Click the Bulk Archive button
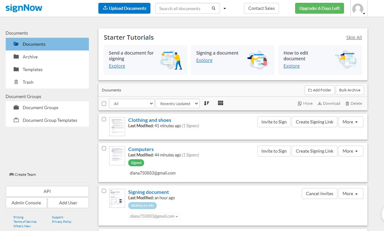This screenshot has height=231, width=384. tap(350, 90)
